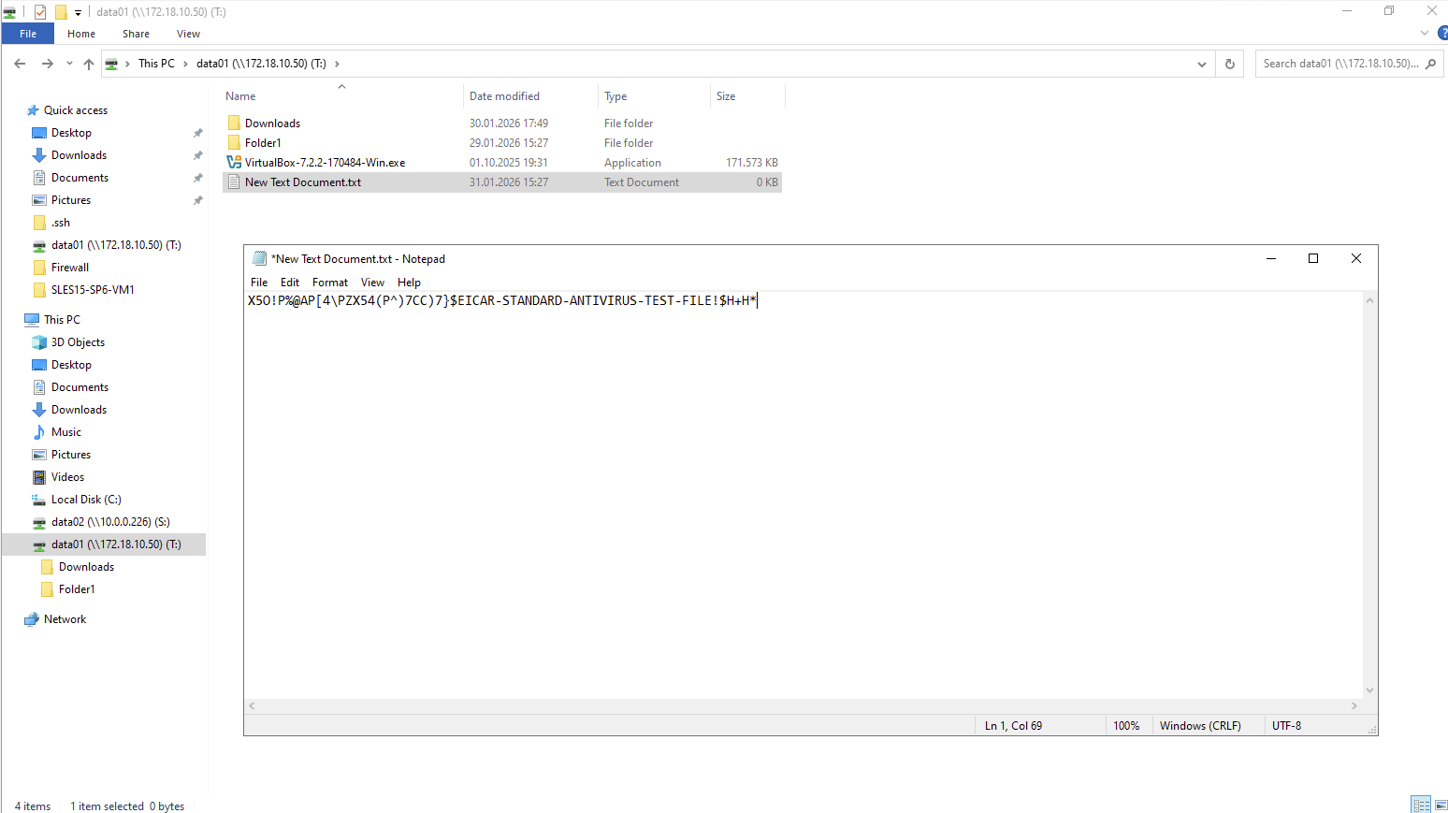Viewport: 1448px width, 813px height.
Task: Expand the Explorer ribbon with the chevron
Action: [x=1425, y=34]
